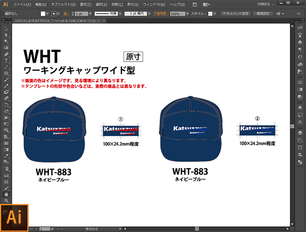Screen dimensions: 306x232
Task: Expand the fill color dropdown arrow
Action: (x=47, y=14)
